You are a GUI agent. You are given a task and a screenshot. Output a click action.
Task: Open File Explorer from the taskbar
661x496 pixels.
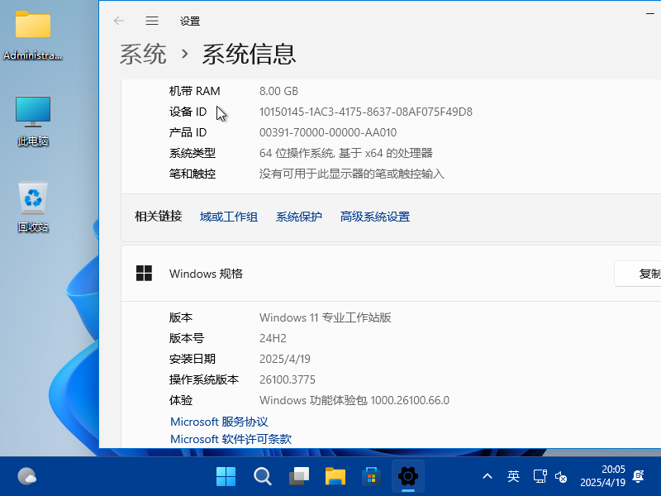(x=335, y=477)
